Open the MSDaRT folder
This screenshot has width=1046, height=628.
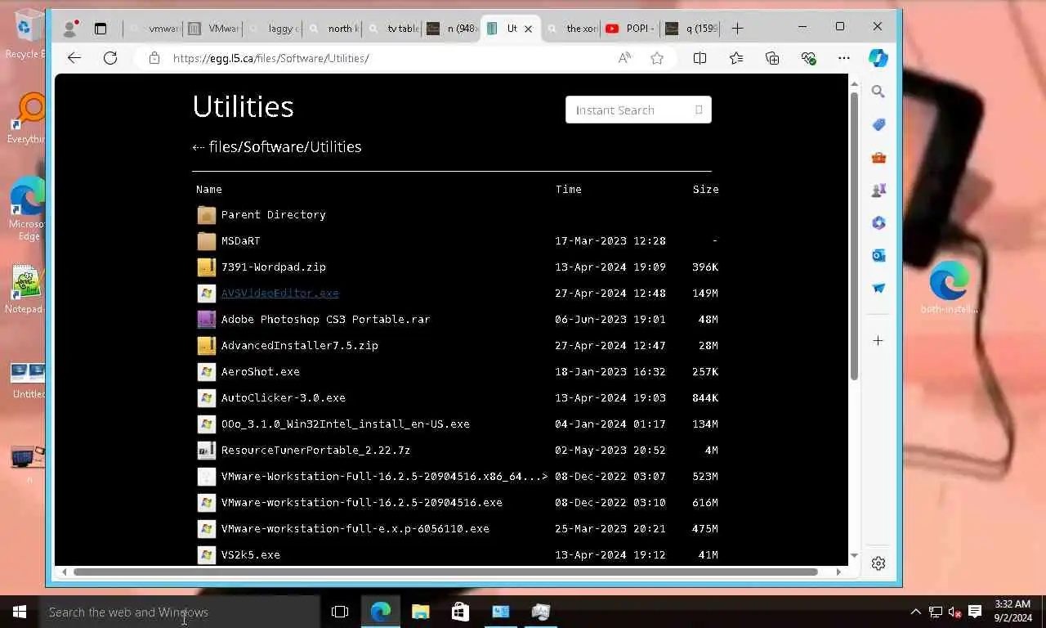tap(240, 240)
